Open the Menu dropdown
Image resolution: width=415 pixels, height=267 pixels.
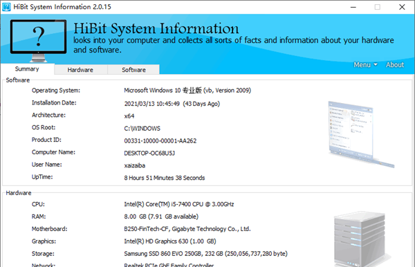click(x=365, y=65)
